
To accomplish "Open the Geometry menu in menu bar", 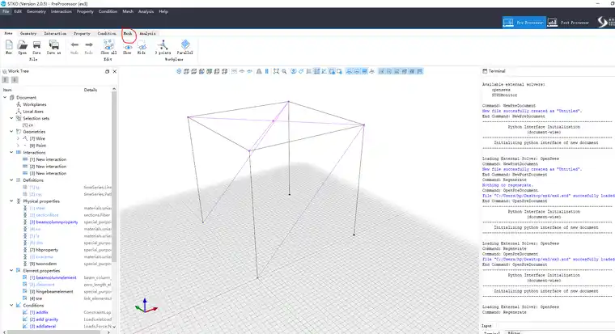I will coord(36,11).
